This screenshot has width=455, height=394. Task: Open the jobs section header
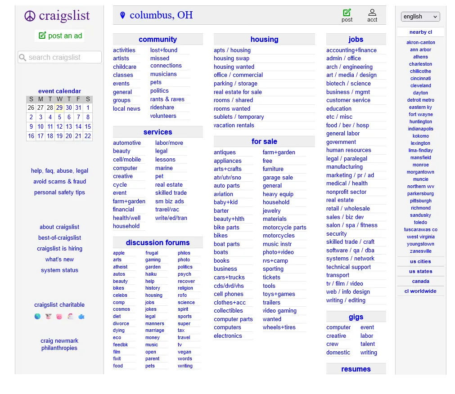click(x=356, y=39)
